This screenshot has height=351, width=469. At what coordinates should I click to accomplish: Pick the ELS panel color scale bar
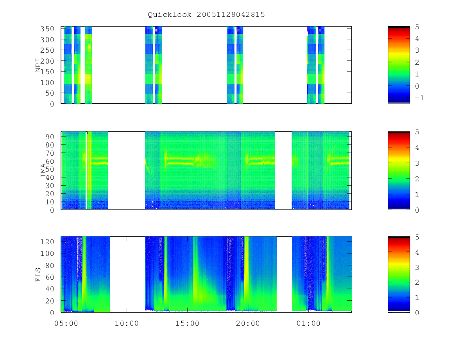(x=399, y=275)
